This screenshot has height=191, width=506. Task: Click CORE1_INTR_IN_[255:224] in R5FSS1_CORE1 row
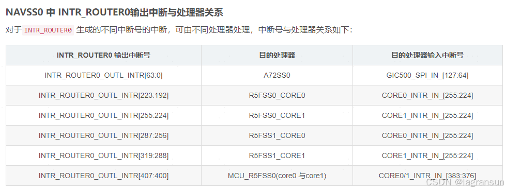[x=427, y=155]
